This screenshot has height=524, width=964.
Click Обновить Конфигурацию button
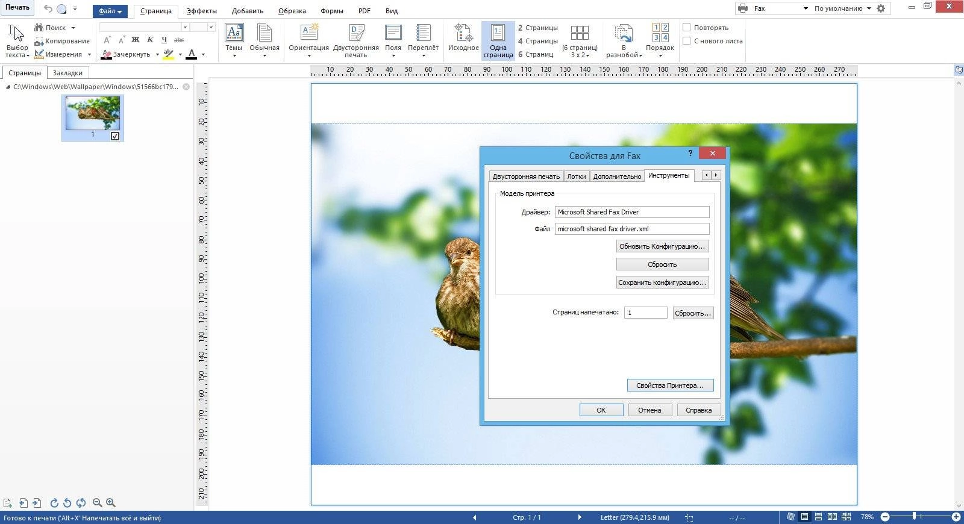click(x=662, y=246)
